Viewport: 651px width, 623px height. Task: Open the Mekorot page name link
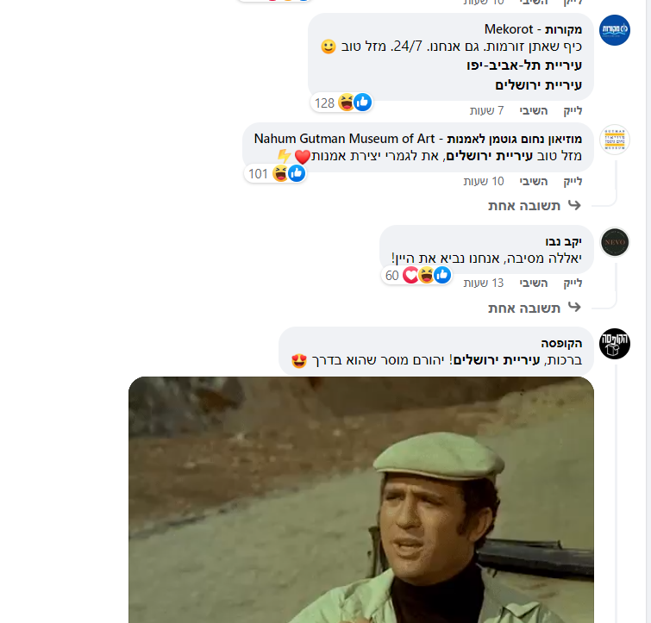(x=533, y=29)
